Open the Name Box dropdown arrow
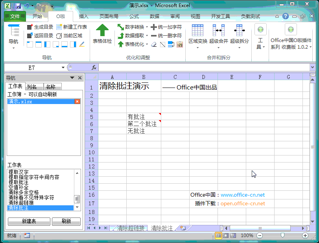319x243 pixels. 63,68
